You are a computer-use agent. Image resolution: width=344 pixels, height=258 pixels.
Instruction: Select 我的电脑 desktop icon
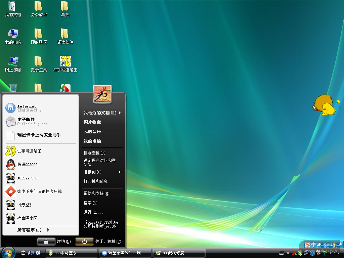pos(13,36)
